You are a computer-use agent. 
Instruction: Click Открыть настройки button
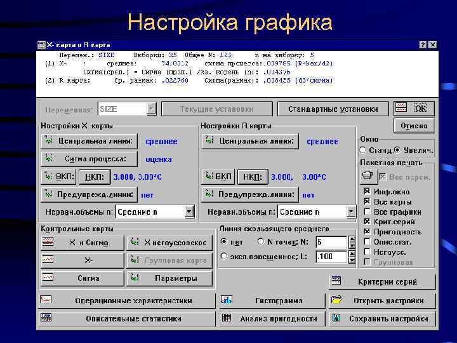coord(382,300)
